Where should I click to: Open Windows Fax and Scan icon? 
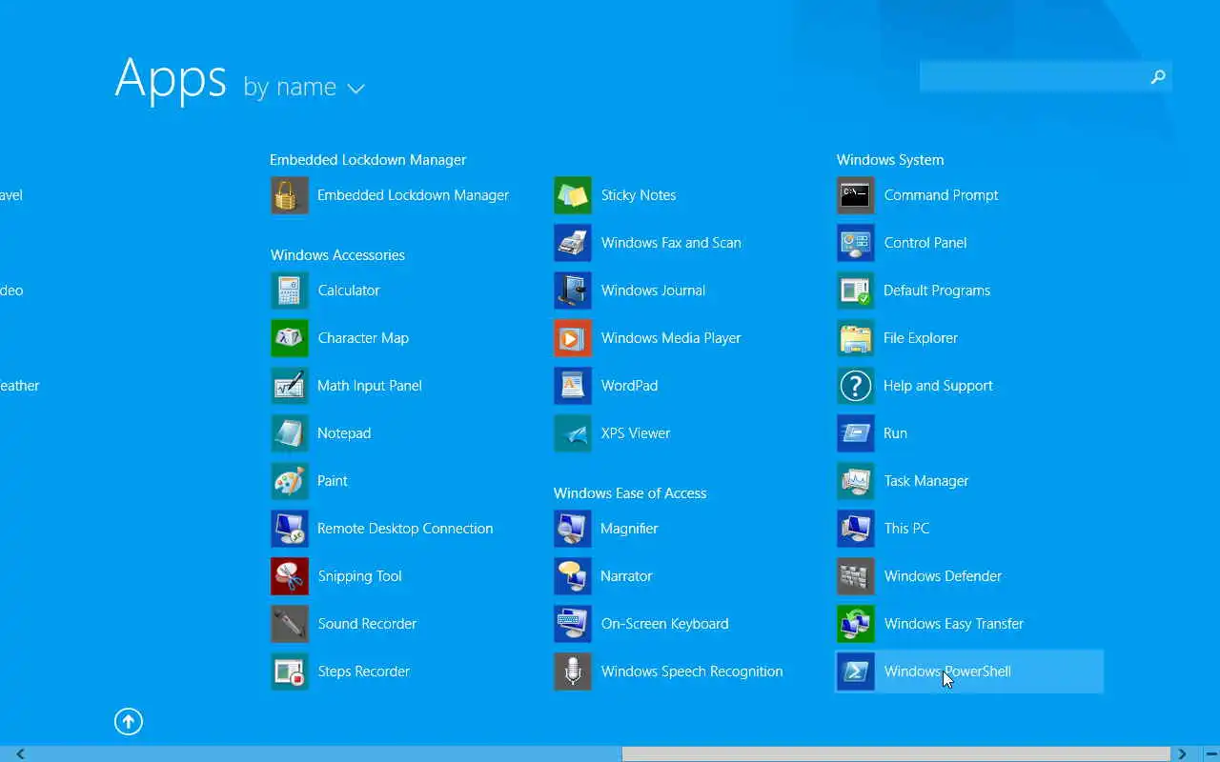point(573,243)
